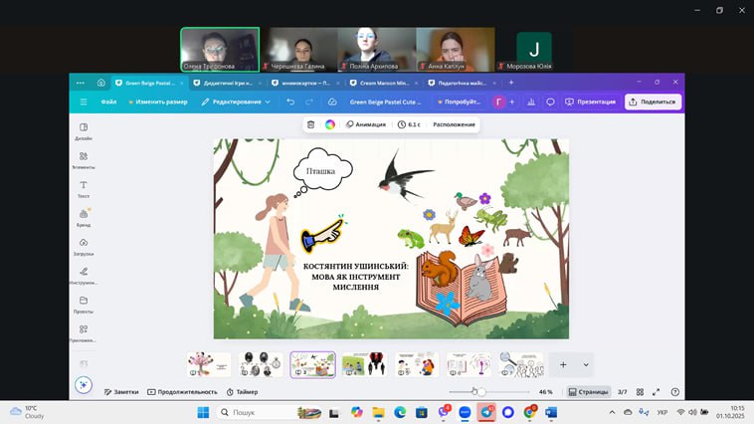Open the Продолжительность duration option

(x=182, y=392)
